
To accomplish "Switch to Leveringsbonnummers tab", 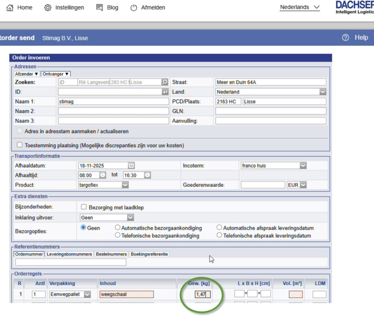I will tap(69, 254).
